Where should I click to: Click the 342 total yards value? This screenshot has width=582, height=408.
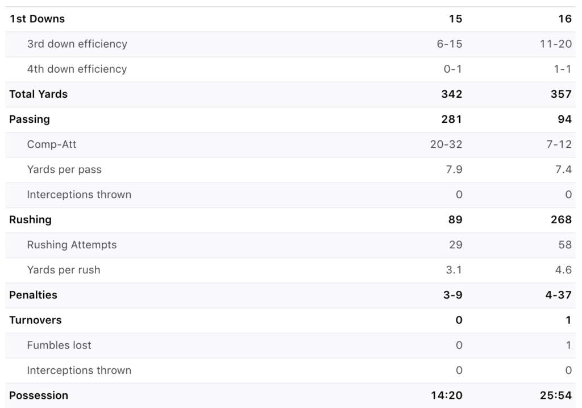pyautogui.click(x=452, y=94)
